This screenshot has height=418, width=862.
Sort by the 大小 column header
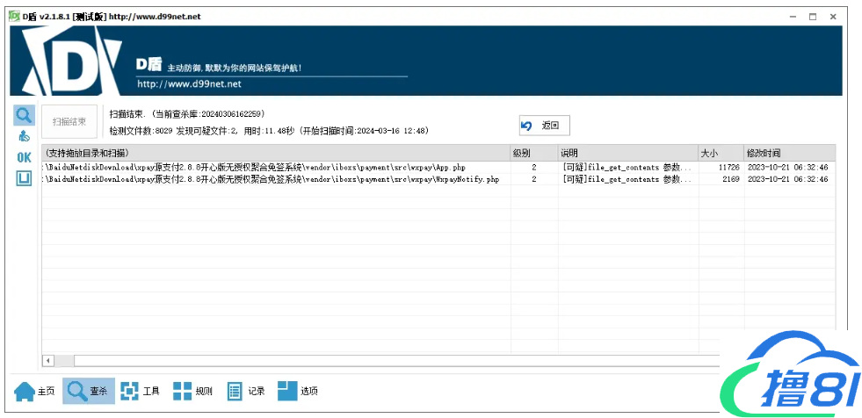click(x=720, y=153)
